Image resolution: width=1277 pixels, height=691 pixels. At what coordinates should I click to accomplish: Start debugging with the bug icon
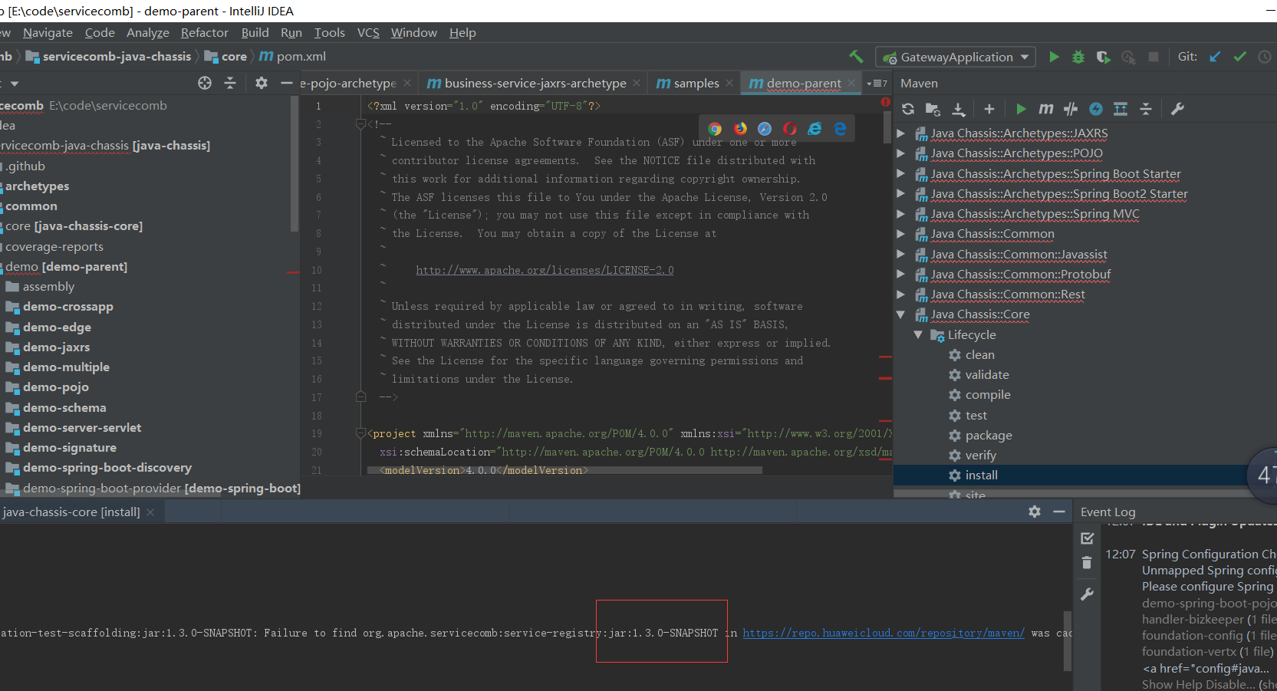1078,57
